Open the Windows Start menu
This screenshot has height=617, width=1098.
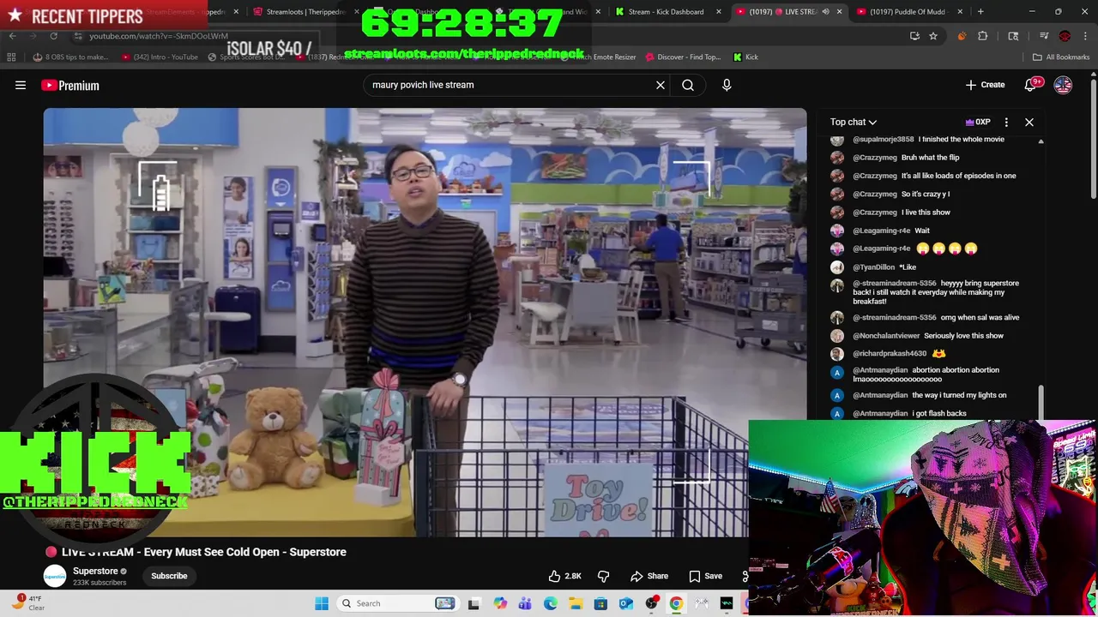322,603
